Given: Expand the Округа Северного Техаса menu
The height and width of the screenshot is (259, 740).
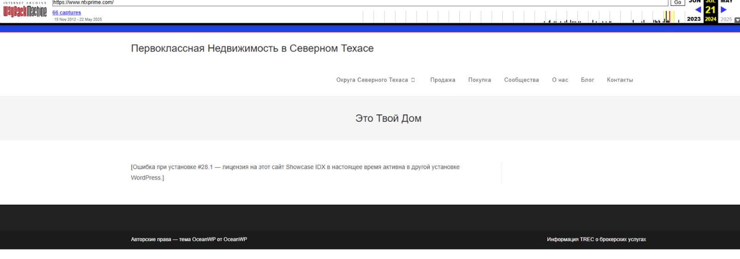Looking at the screenshot, I should tap(376, 80).
